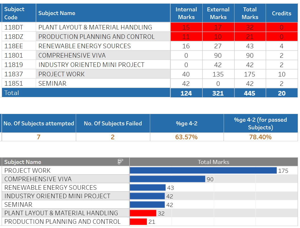Select RENEWABLE ENERGY SOURCES in the marks table
The image size is (300, 228).
tap(85, 46)
